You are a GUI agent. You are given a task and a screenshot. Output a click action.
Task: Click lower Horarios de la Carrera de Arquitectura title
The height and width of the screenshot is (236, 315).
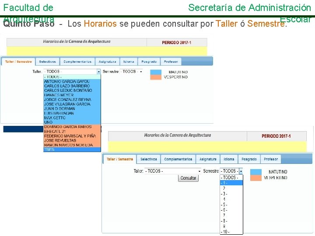pyautogui.click(x=178, y=135)
